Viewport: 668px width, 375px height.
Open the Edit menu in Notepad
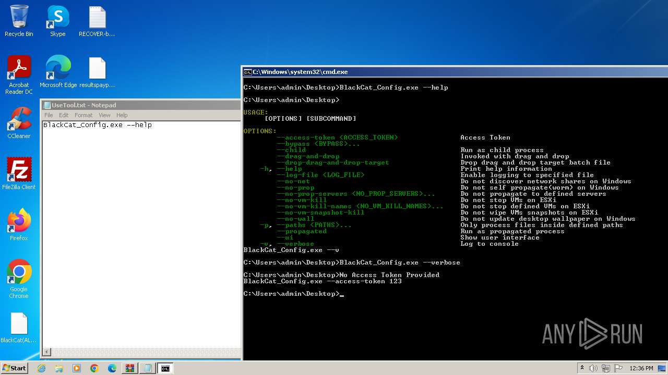pyautogui.click(x=64, y=115)
